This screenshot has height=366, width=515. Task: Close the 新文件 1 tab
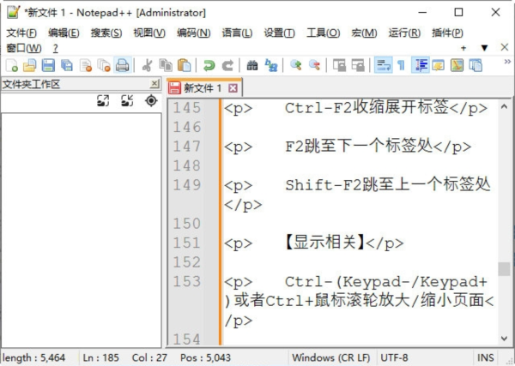[233, 88]
